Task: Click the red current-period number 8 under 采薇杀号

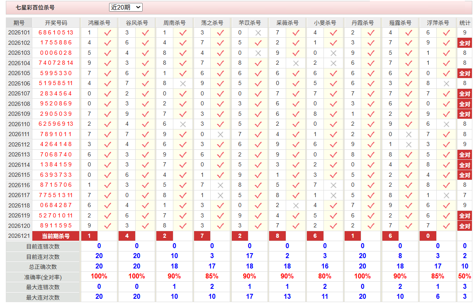Action: tap(277, 236)
